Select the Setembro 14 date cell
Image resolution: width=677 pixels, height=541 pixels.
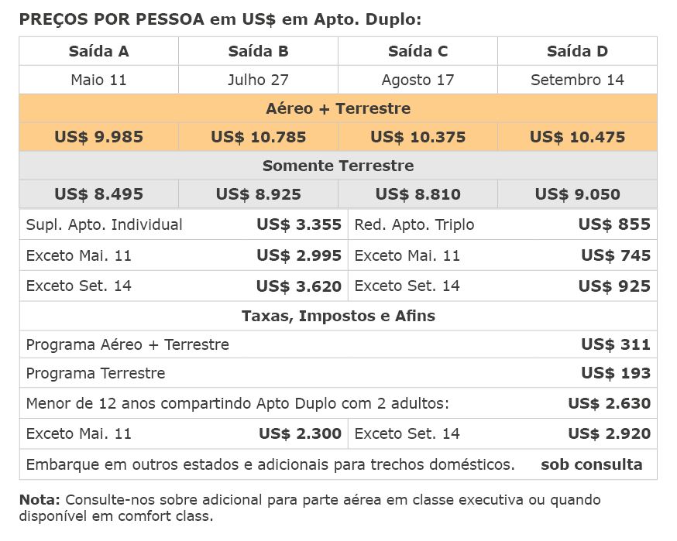coord(577,80)
